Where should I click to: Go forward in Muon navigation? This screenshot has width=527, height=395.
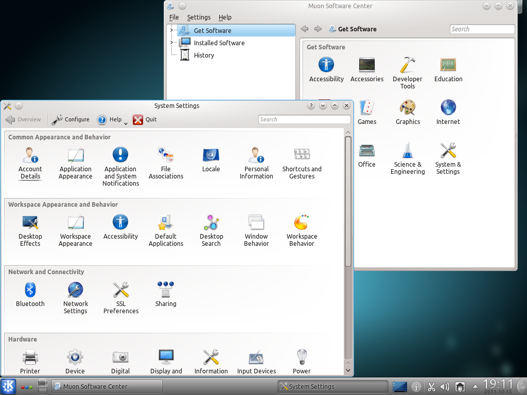[x=318, y=29]
